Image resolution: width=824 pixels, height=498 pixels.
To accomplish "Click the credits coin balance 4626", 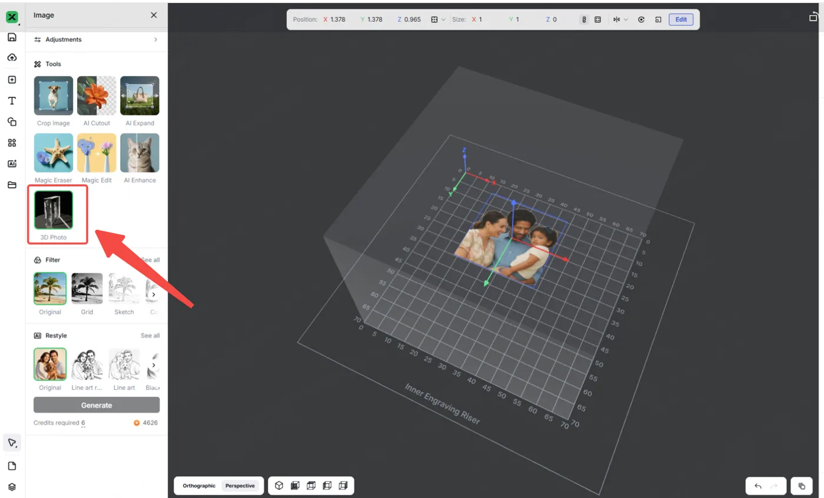I will point(146,423).
